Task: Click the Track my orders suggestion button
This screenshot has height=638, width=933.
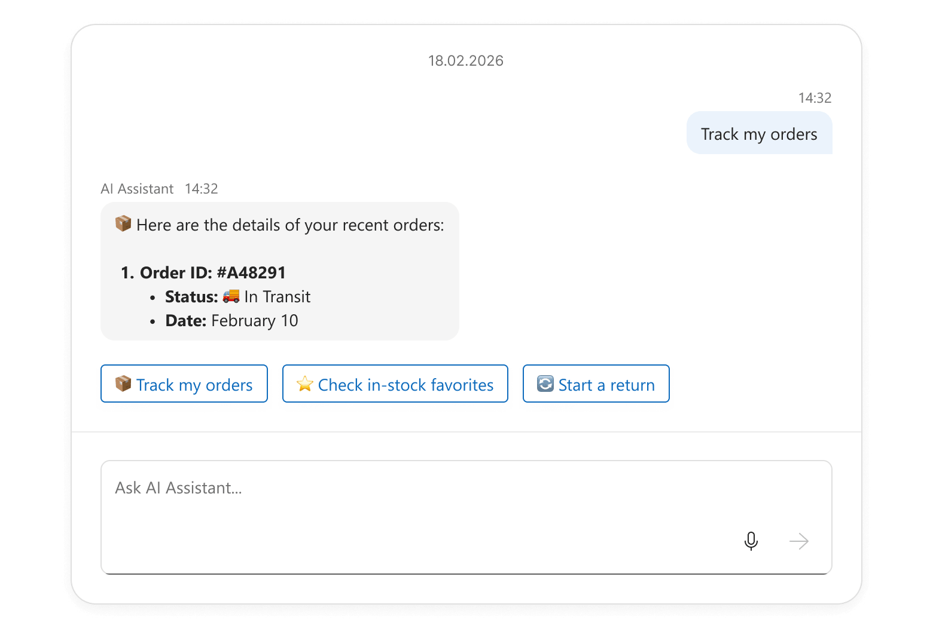Action: point(184,384)
